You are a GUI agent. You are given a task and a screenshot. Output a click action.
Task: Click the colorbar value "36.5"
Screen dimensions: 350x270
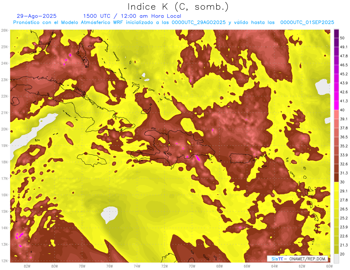point(344,137)
